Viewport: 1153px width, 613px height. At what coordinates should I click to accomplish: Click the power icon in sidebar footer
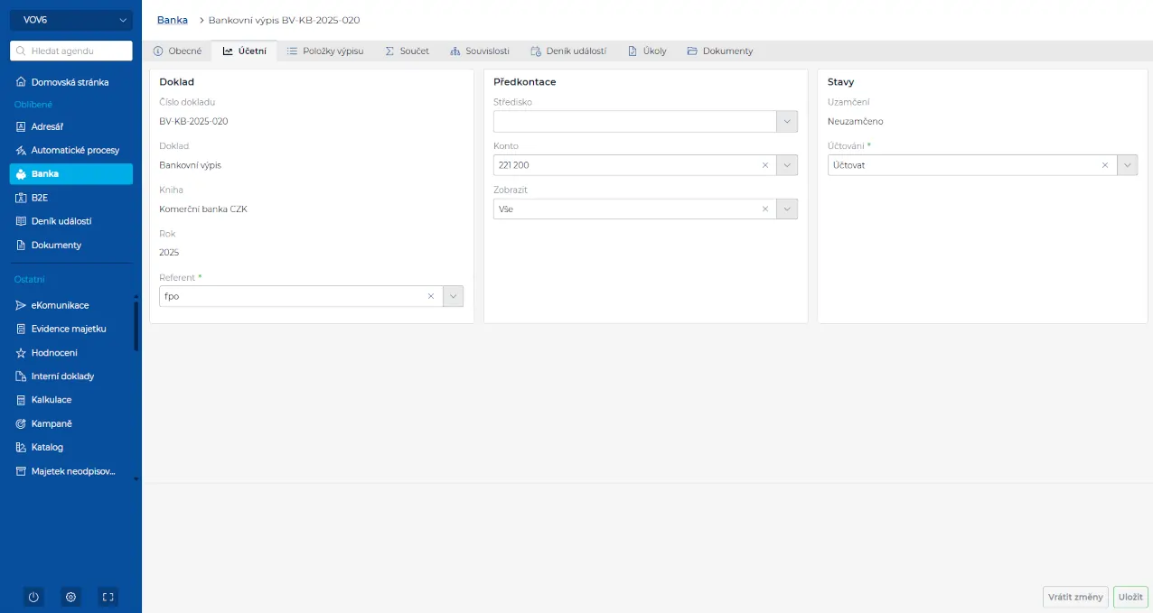click(x=33, y=597)
